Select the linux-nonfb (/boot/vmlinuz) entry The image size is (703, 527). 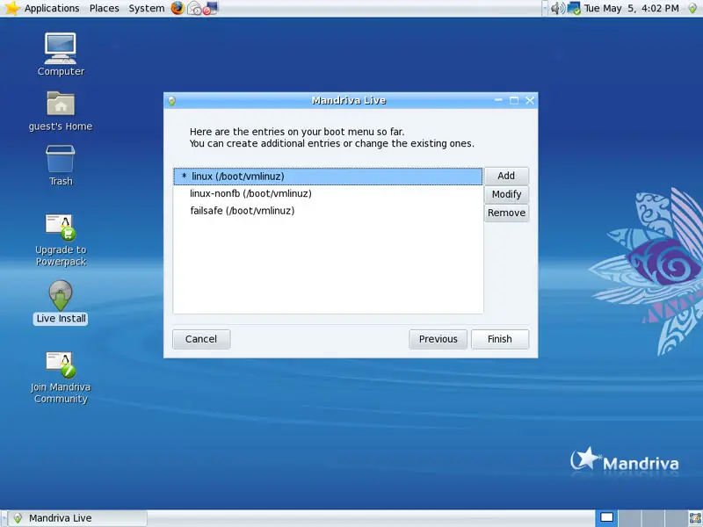pos(328,193)
